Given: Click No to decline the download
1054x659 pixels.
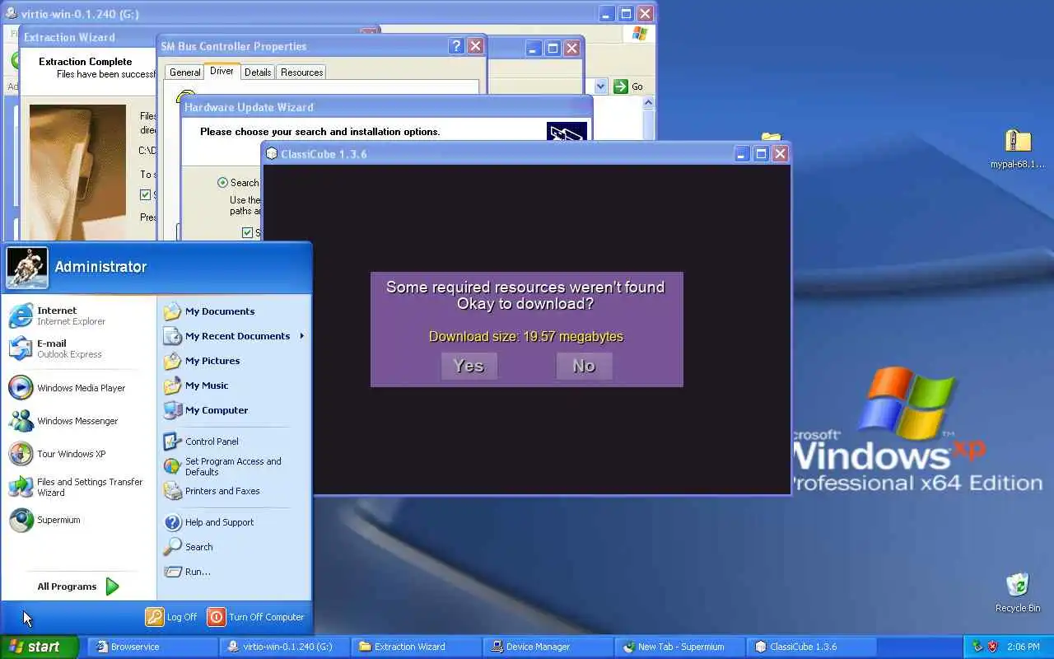Looking at the screenshot, I should pos(584,366).
